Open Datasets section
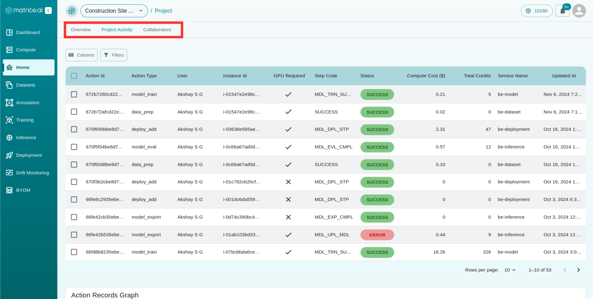Screen dimensions: 593x299 28,85
